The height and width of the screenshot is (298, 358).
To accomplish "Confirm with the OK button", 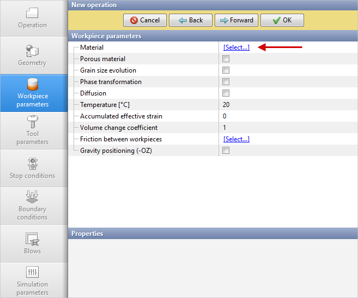I will pos(282,20).
